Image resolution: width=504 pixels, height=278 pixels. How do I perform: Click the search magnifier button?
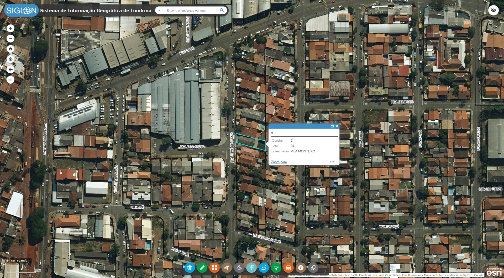coord(222,10)
